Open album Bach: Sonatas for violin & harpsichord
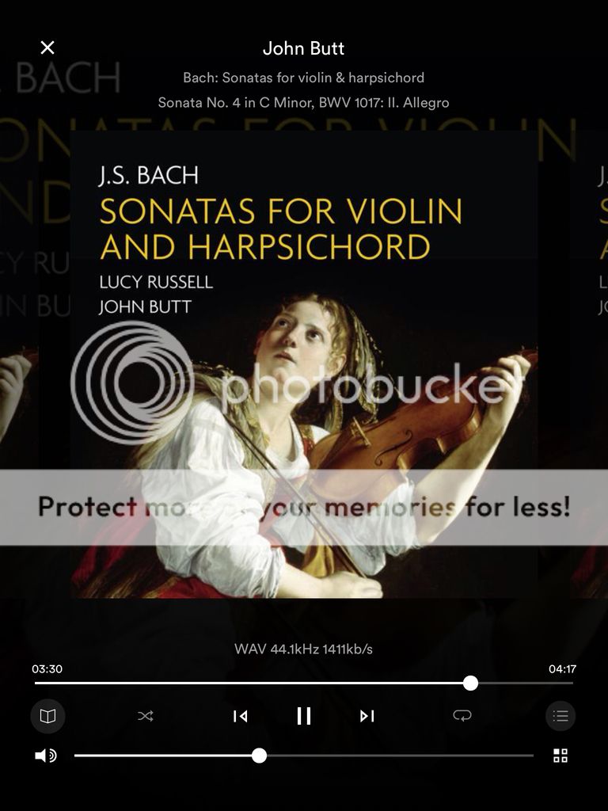 pyautogui.click(x=303, y=78)
